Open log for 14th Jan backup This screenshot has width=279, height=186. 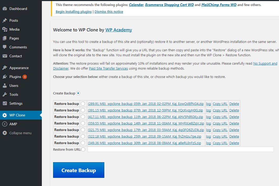click(x=208, y=123)
